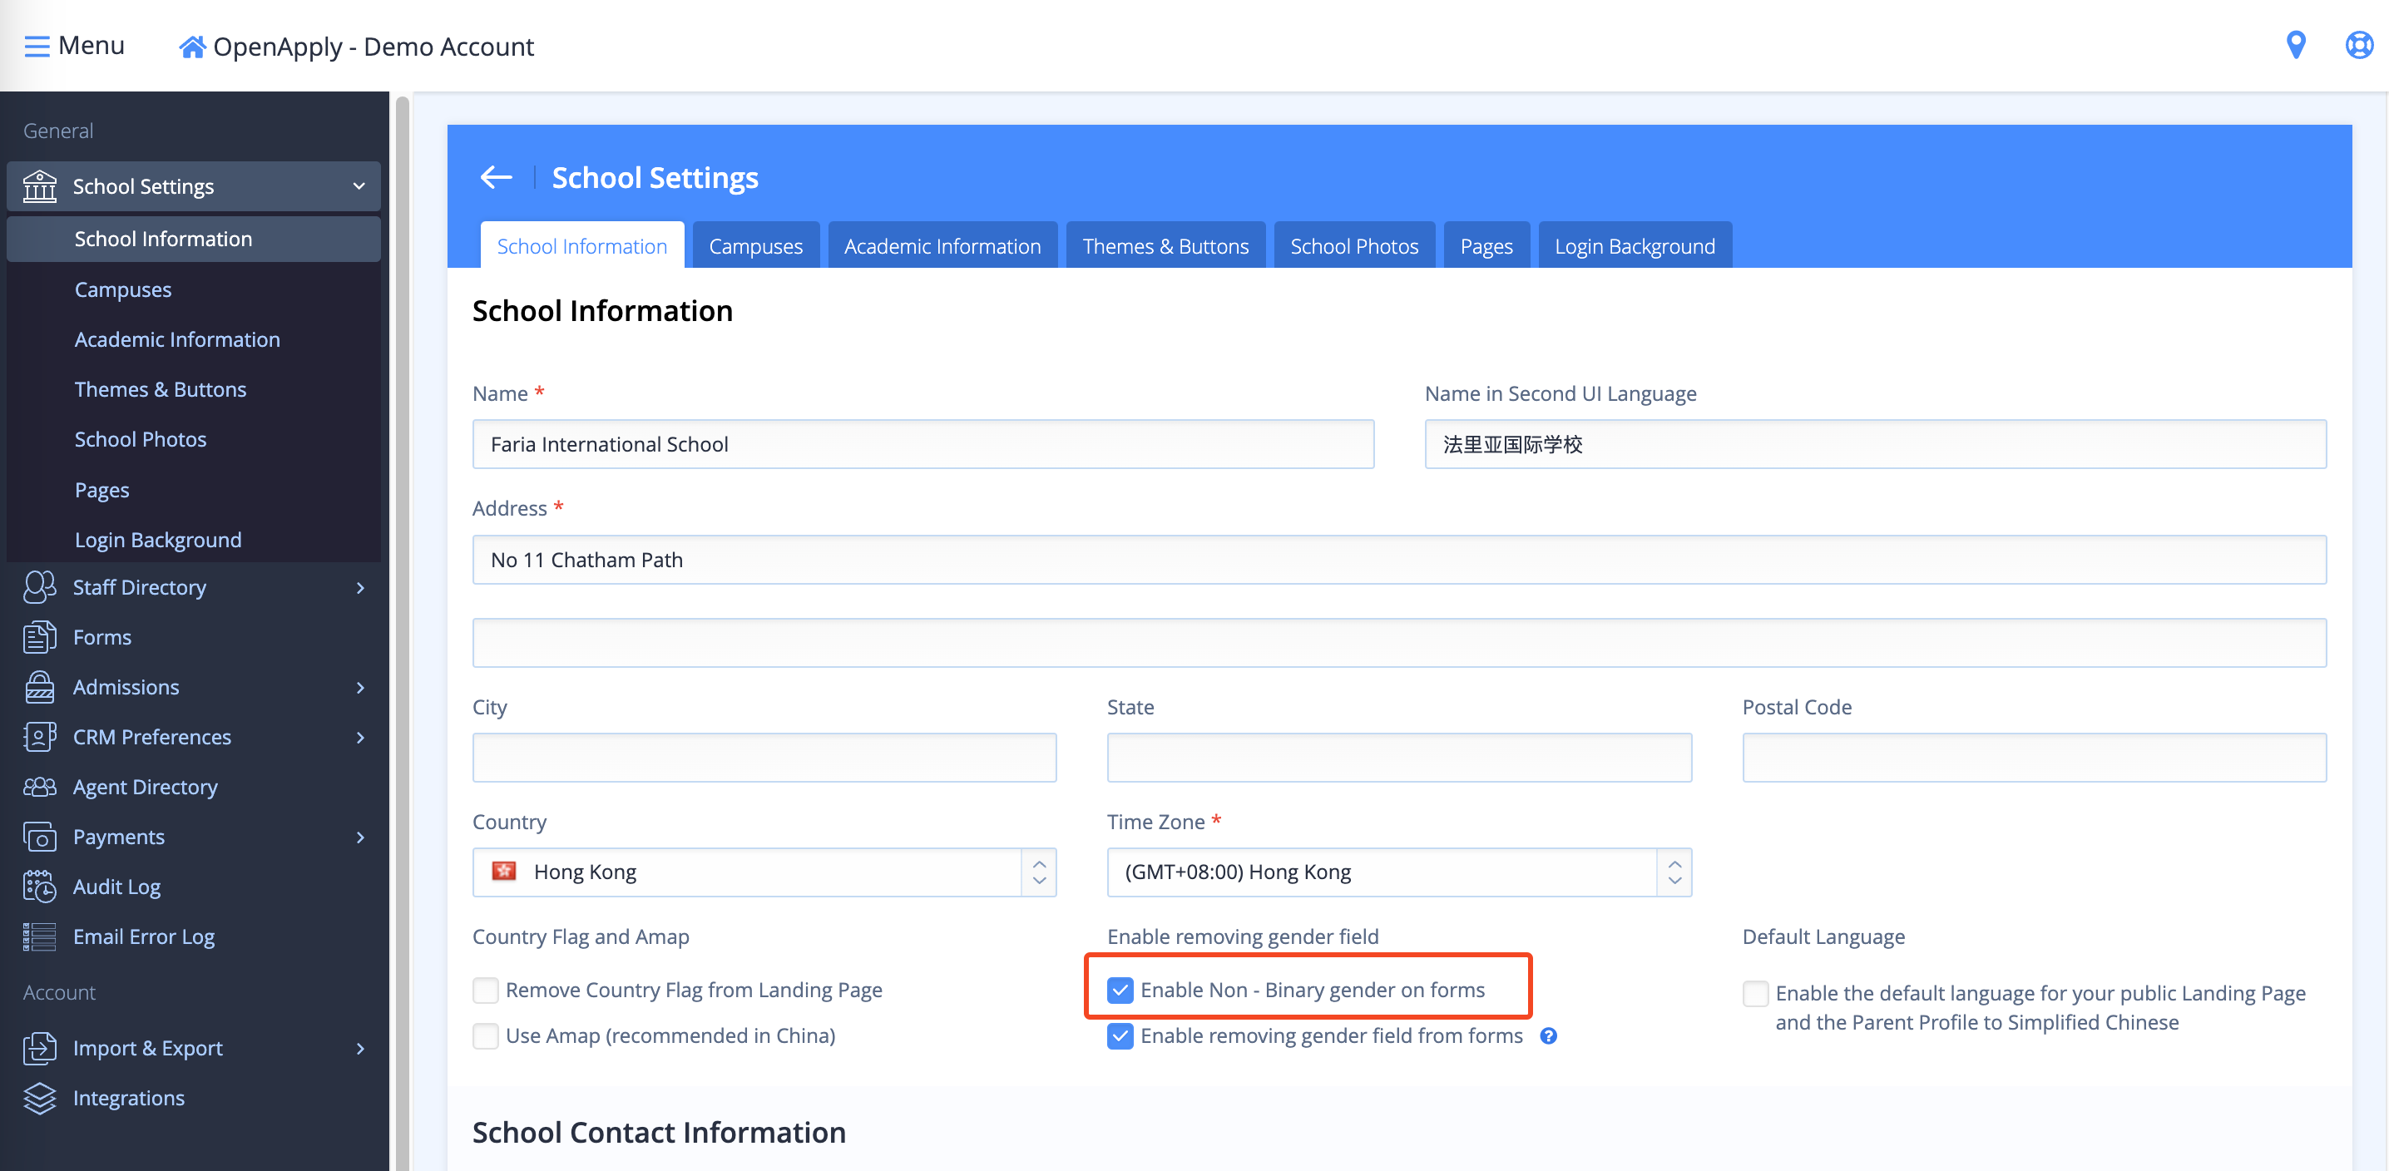Collapse the School Settings sidebar section
The width and height of the screenshot is (2389, 1171).
(359, 186)
